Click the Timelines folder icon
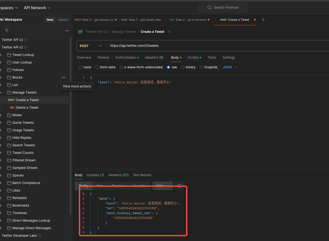 coord(9,213)
